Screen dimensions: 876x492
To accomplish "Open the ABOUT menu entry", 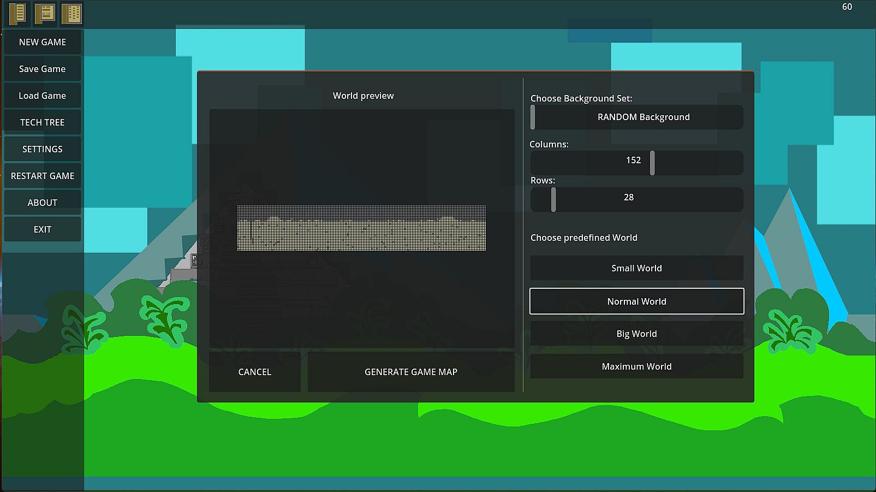I will coord(43,203).
